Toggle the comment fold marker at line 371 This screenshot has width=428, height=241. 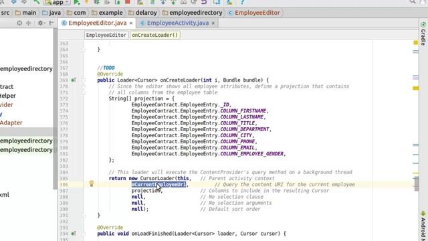coord(84,92)
